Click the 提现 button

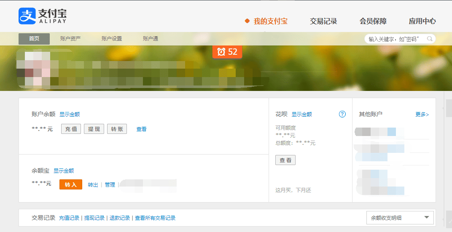[x=94, y=129]
